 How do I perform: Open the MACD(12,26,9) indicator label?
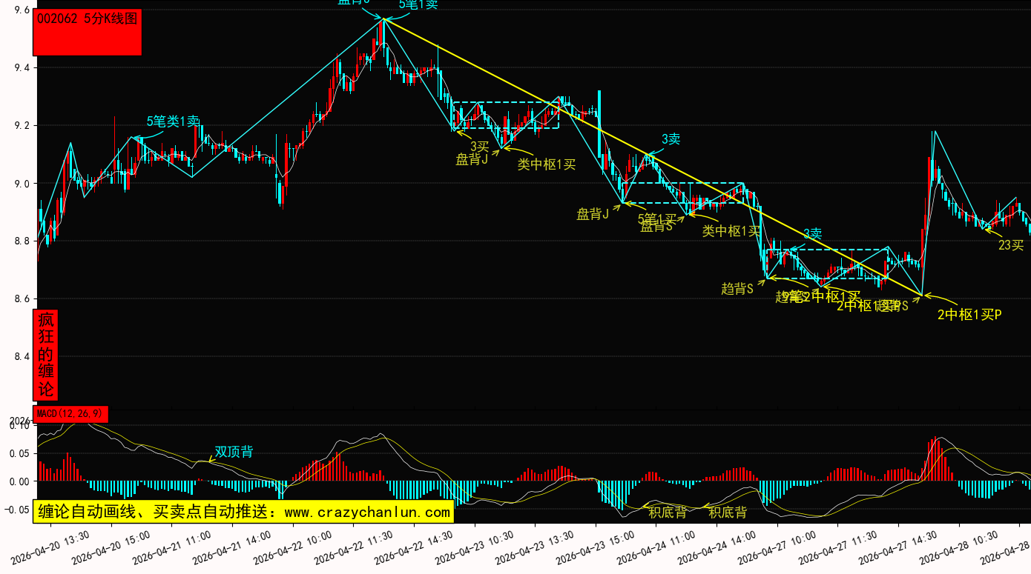(70, 413)
